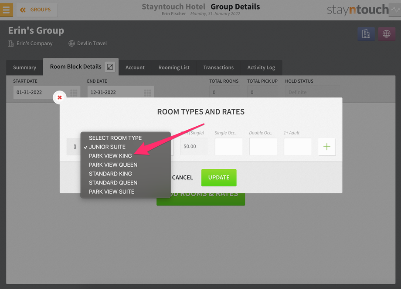Screen dimensions: 401x289
Task: Click the Total Pick Up value field
Action: [262, 92]
